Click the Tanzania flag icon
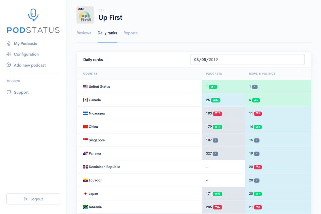 point(85,207)
